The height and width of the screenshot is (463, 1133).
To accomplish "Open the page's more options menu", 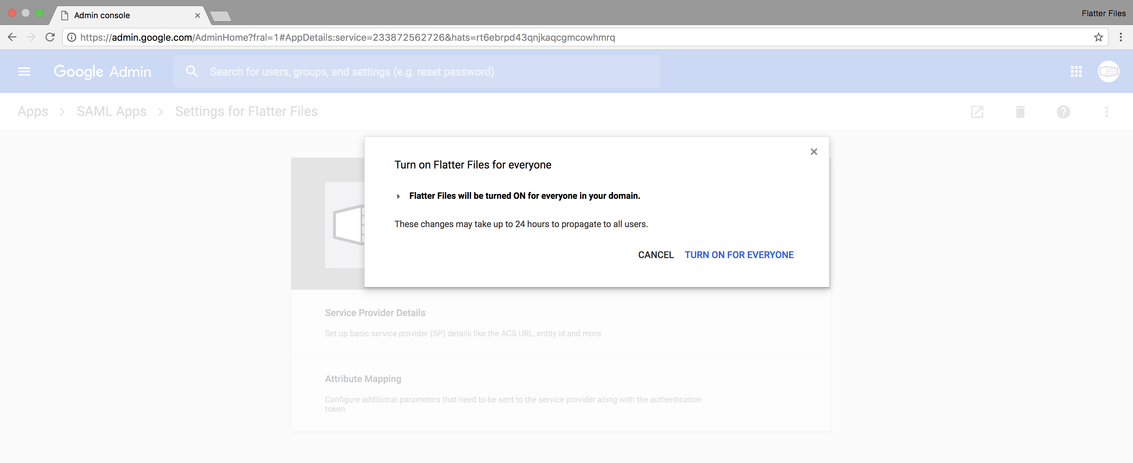I will click(x=1106, y=112).
